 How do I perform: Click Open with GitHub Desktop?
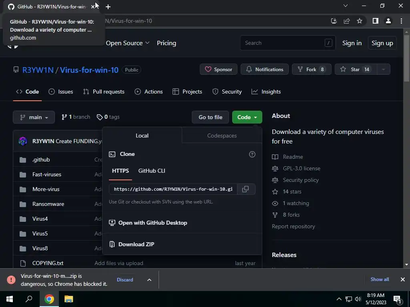[148, 223]
